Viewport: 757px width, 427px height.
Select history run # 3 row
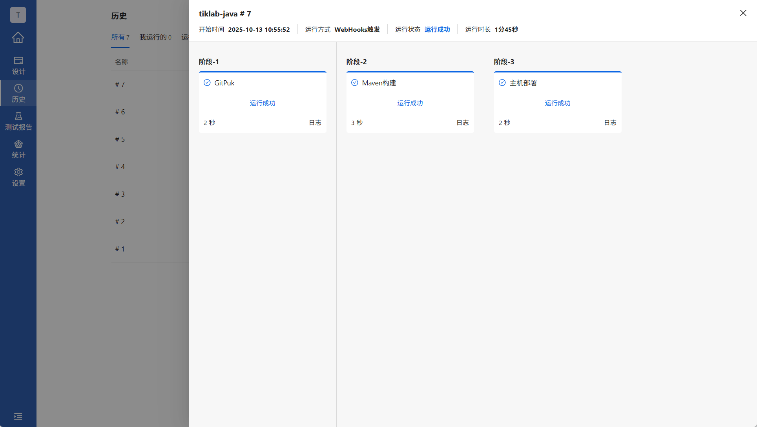pos(120,194)
